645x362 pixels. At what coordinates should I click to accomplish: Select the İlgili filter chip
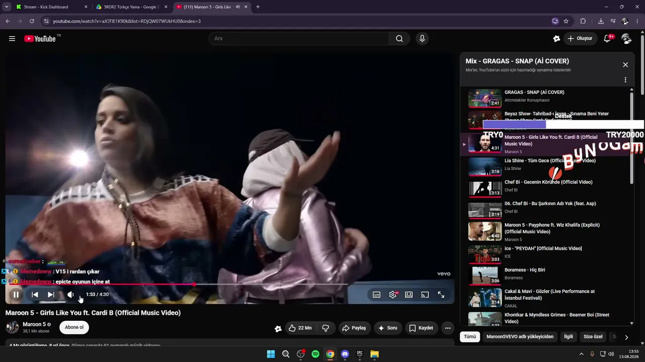(x=568, y=337)
